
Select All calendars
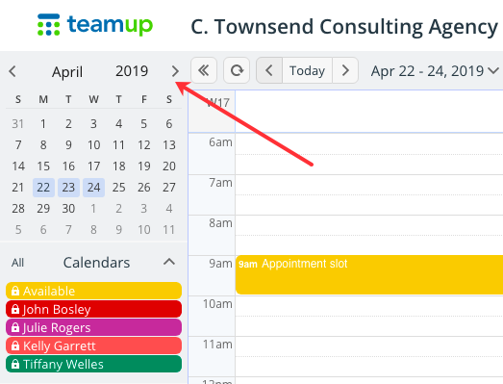[x=17, y=263]
